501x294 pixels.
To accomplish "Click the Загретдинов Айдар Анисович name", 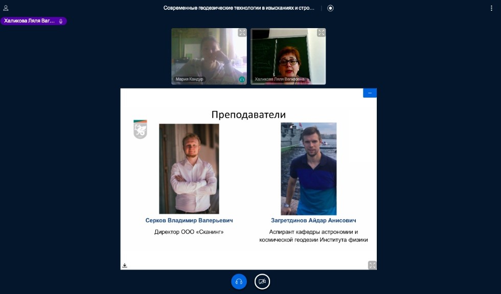I will coord(313,220).
